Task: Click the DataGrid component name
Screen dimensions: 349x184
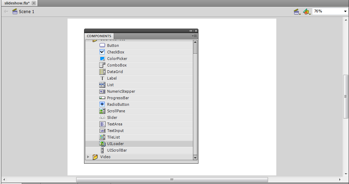Action: pos(115,72)
